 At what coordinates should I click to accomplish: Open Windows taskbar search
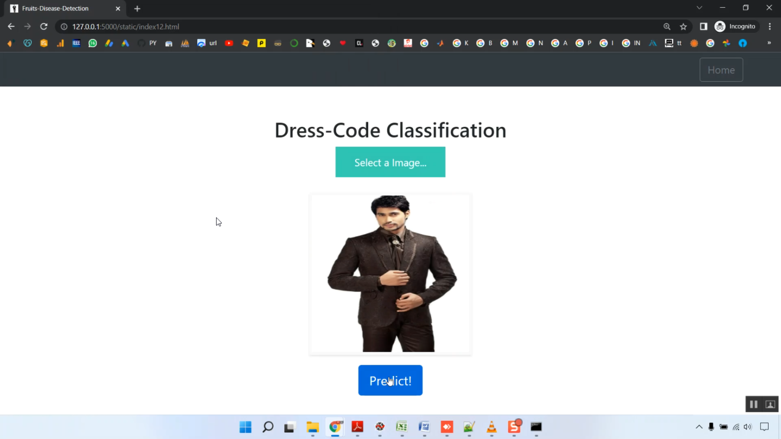point(268,427)
